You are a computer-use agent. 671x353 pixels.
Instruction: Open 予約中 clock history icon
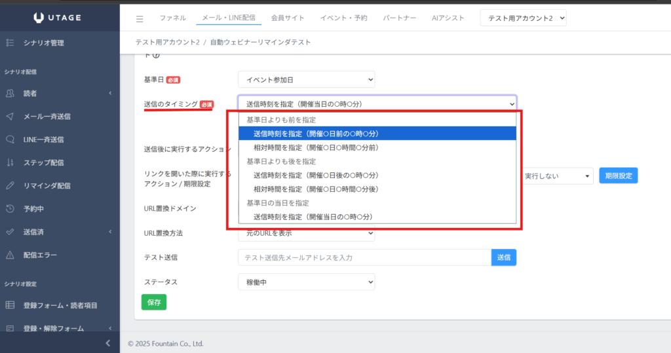(x=10, y=209)
